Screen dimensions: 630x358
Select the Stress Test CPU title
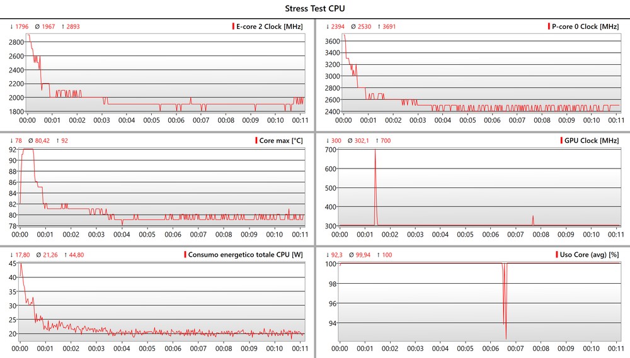point(315,8)
